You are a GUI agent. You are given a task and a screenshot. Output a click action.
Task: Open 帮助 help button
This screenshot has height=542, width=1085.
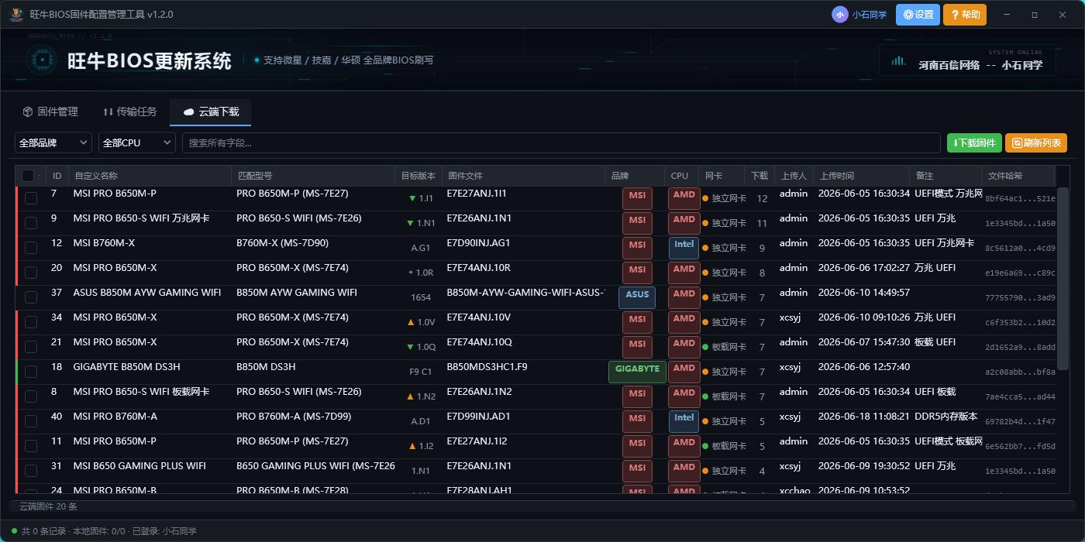pyautogui.click(x=965, y=15)
